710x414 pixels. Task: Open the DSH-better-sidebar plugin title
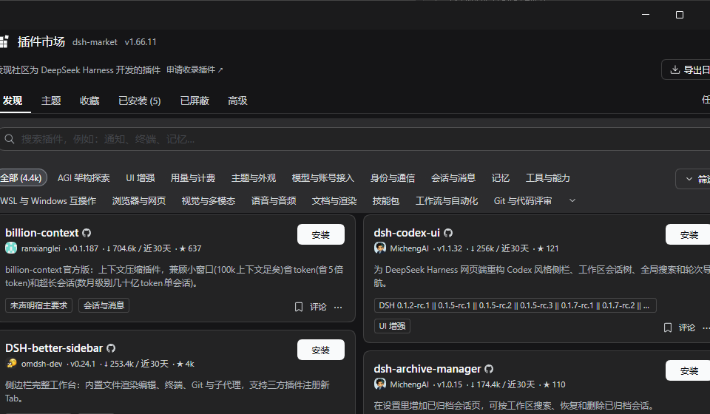(54, 348)
